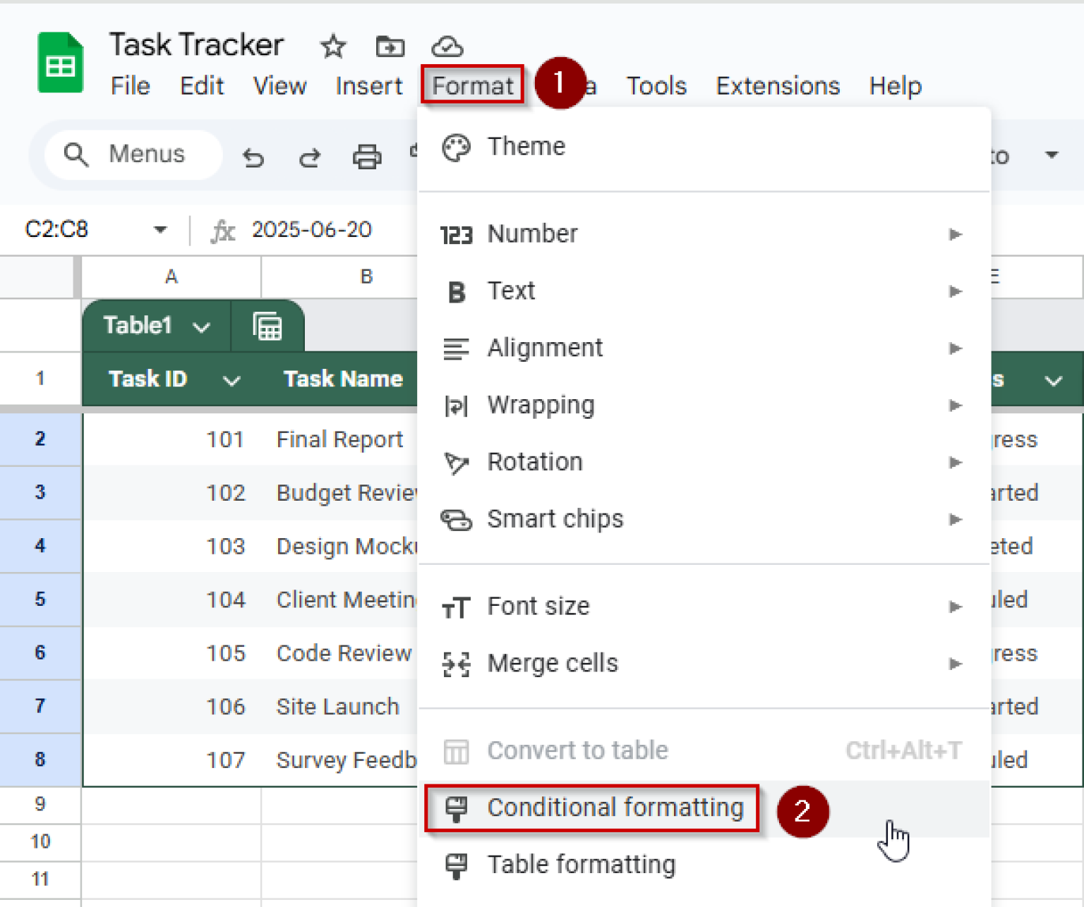Image resolution: width=1084 pixels, height=907 pixels.
Task: Redo the last action
Action: (x=309, y=157)
